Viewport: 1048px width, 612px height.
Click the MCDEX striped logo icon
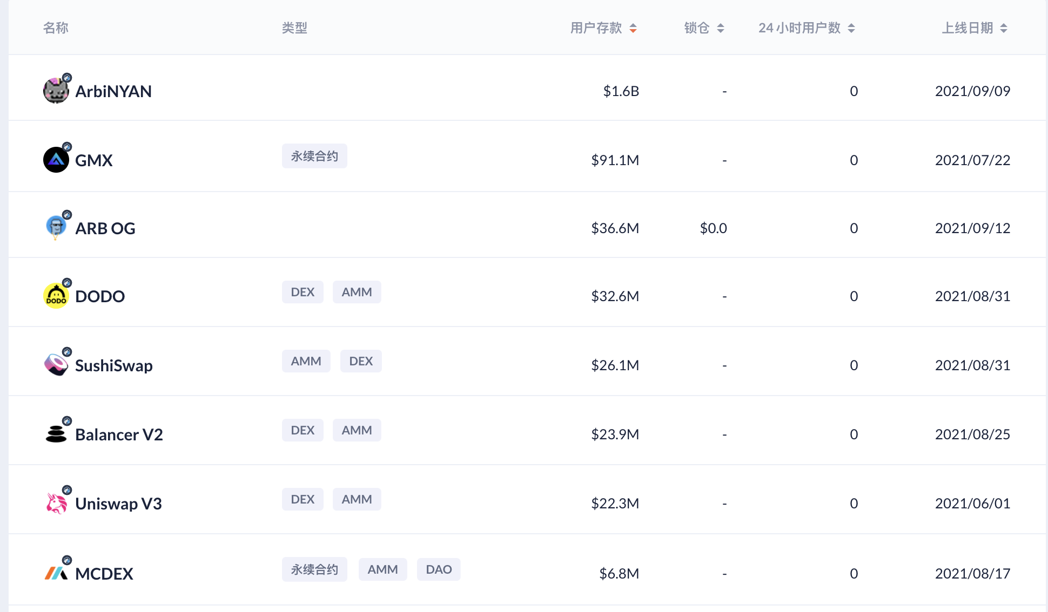pos(56,573)
